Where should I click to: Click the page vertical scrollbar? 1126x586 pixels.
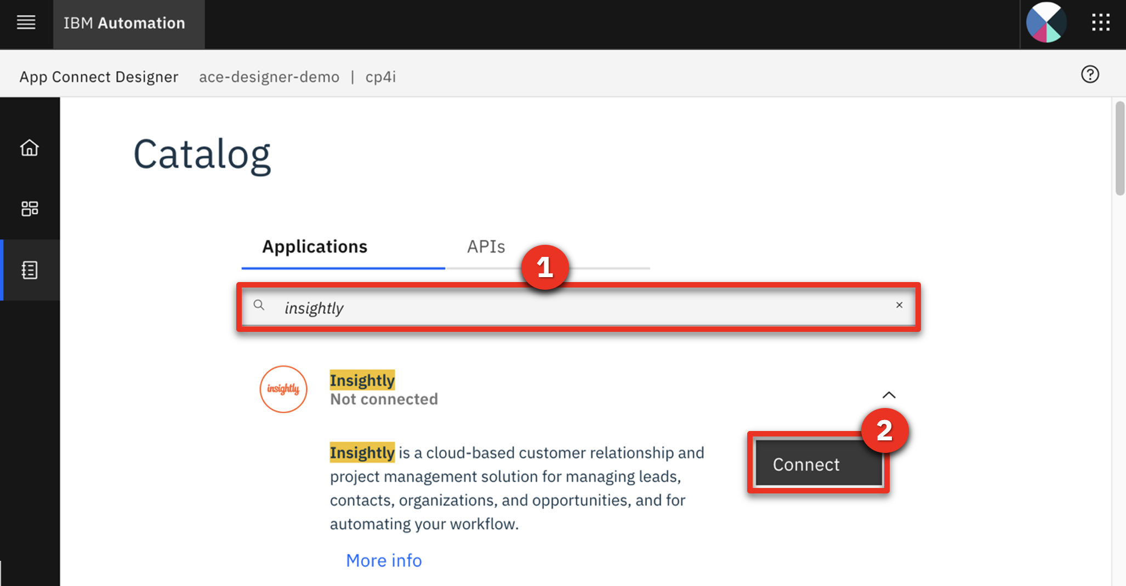pyautogui.click(x=1119, y=148)
